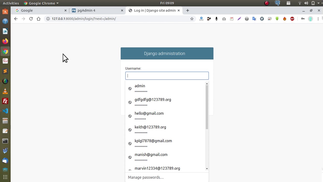Click the Username input field
This screenshot has height=182, width=323.
[x=167, y=76]
